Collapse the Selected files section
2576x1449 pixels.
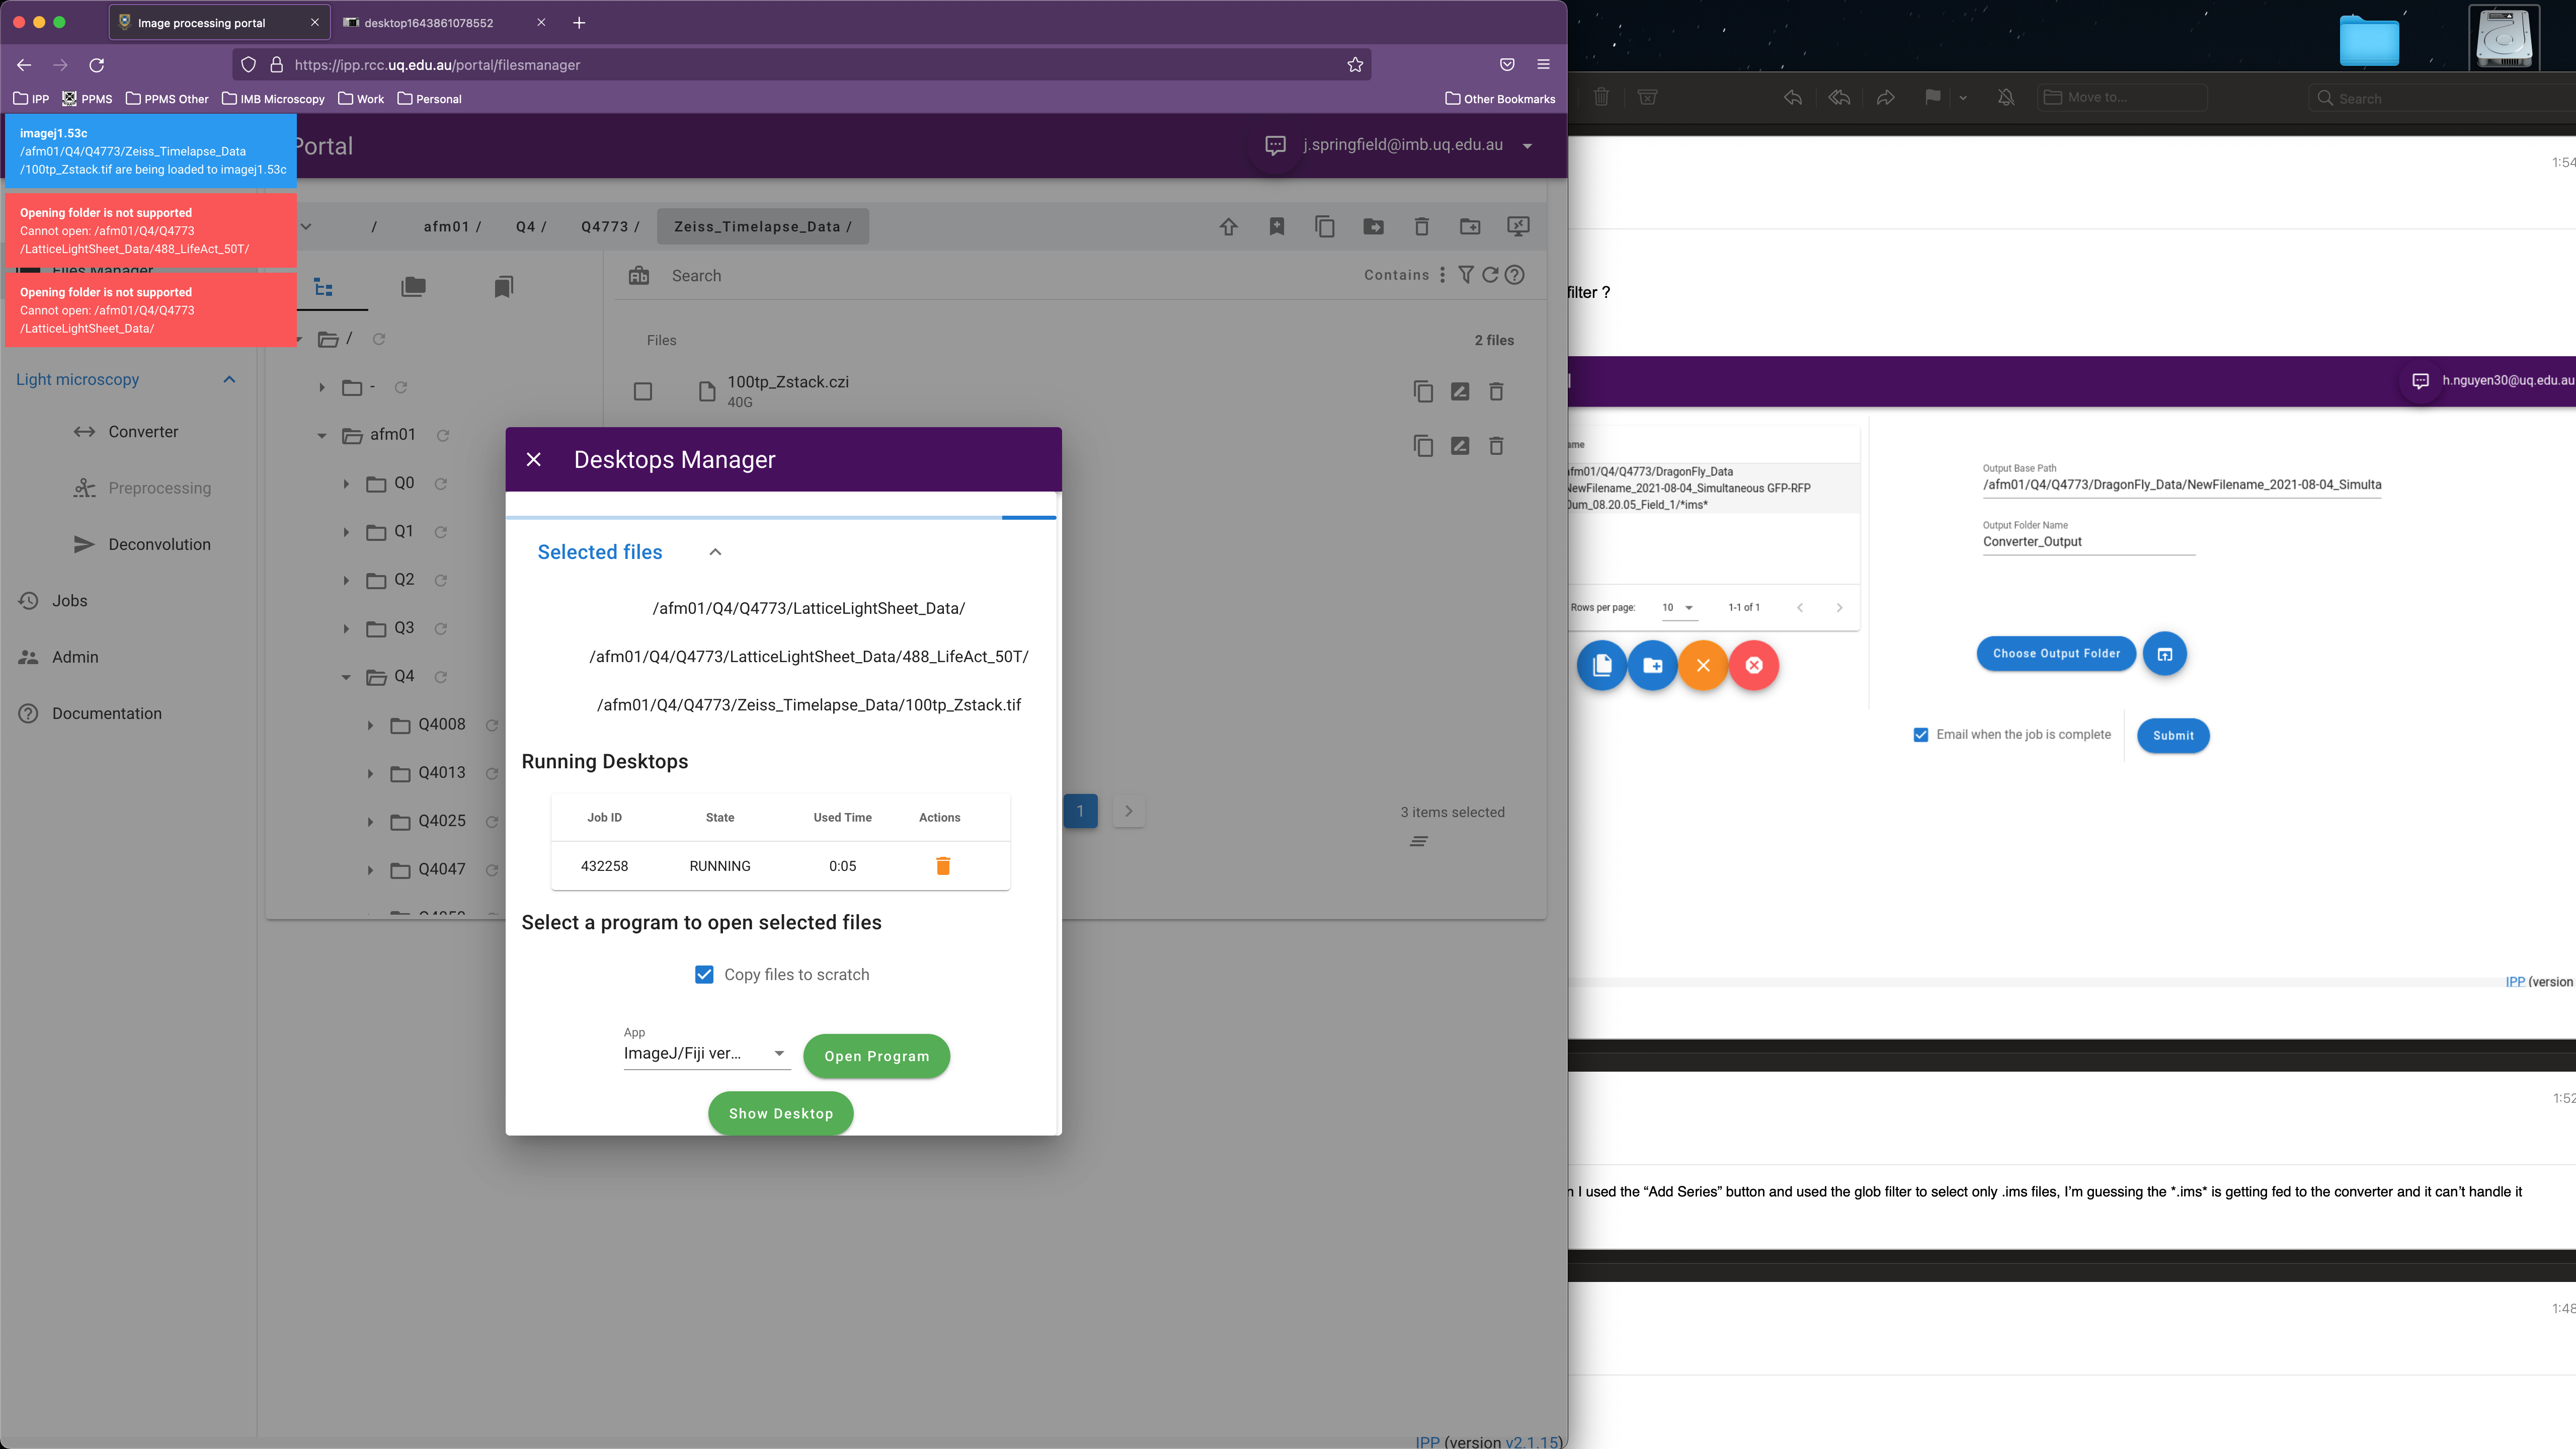[x=715, y=552]
